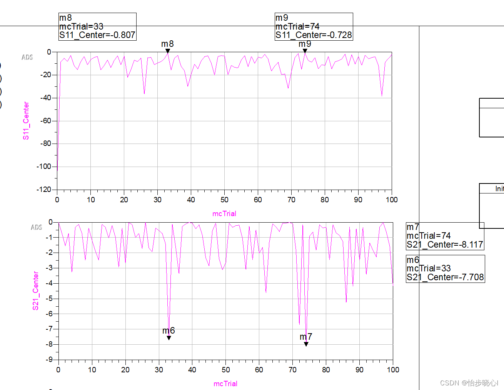The width and height of the screenshot is (504, 390).
Task: Click the m8 marker readout box
Action: coord(97,26)
